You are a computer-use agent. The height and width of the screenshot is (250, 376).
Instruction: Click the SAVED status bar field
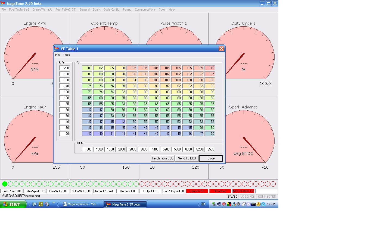tap(233, 197)
